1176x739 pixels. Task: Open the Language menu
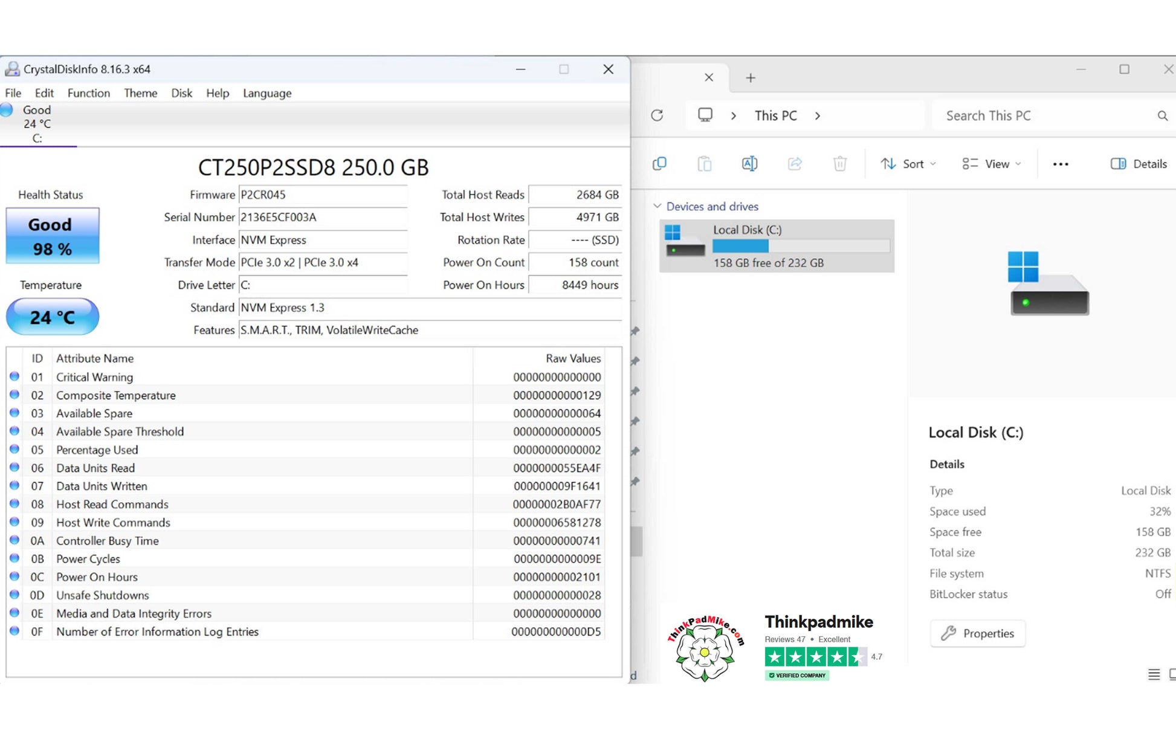pos(267,93)
